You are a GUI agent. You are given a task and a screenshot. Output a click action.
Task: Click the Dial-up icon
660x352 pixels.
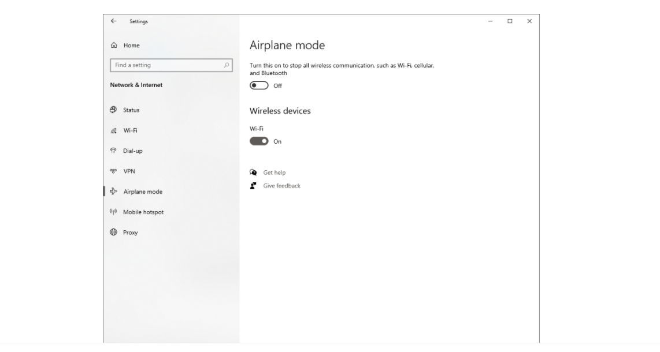tap(113, 151)
